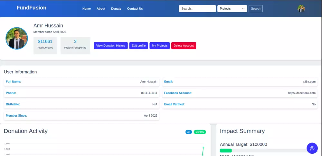Click the large Amr Hussain profile photo
The image size is (322, 156).
coord(17,38)
